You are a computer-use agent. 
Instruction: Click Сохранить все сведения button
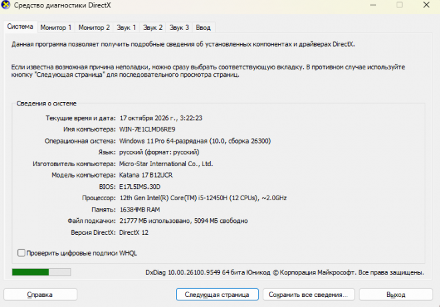(309, 294)
